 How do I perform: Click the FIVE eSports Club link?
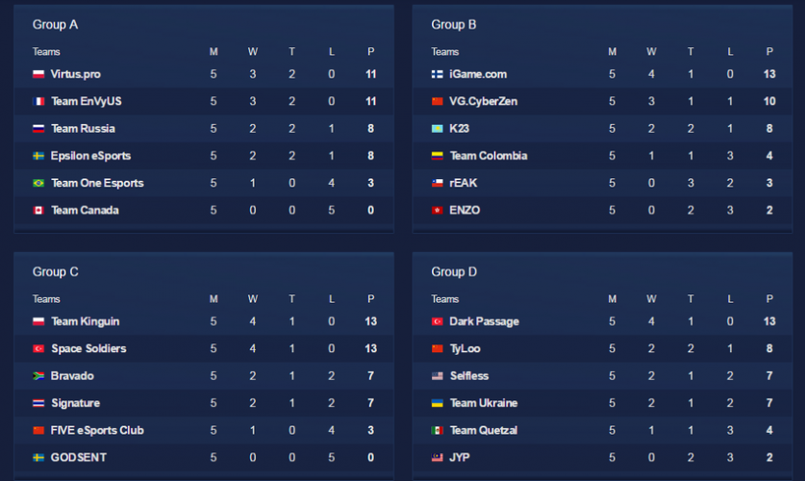(97, 430)
